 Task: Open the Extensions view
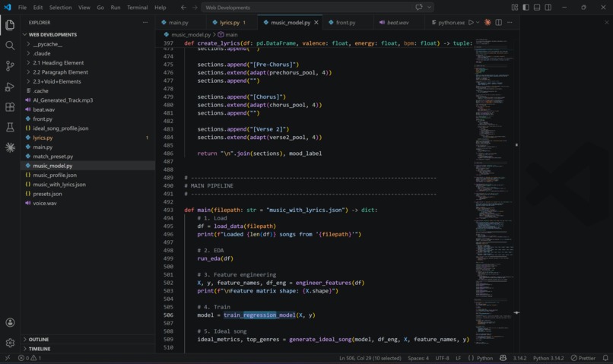pos(10,107)
